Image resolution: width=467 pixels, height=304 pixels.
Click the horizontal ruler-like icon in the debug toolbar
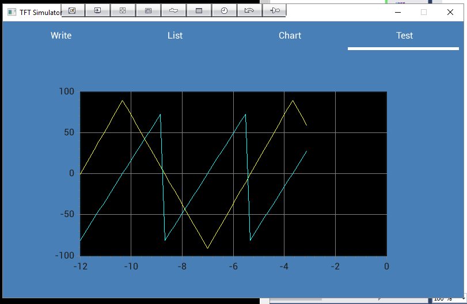point(173,11)
